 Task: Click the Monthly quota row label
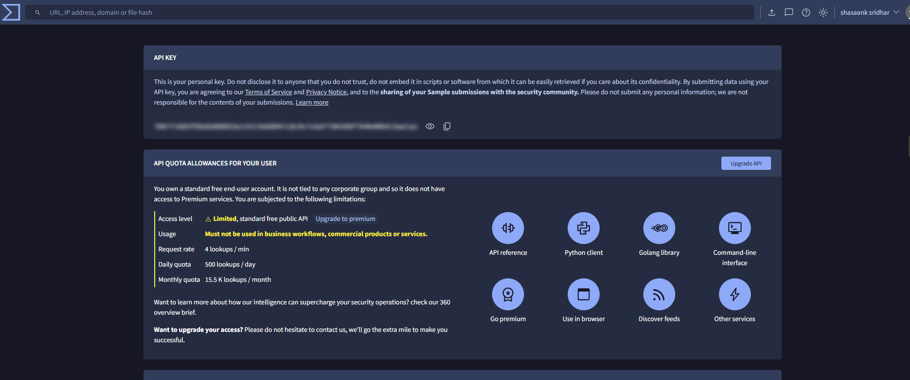[x=179, y=280]
